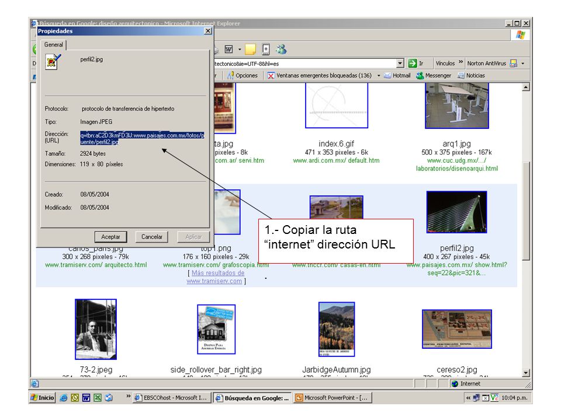Open the Inicio start menu

(43, 397)
